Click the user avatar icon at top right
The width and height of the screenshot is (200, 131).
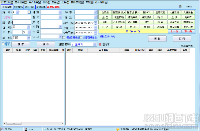[180, 6]
